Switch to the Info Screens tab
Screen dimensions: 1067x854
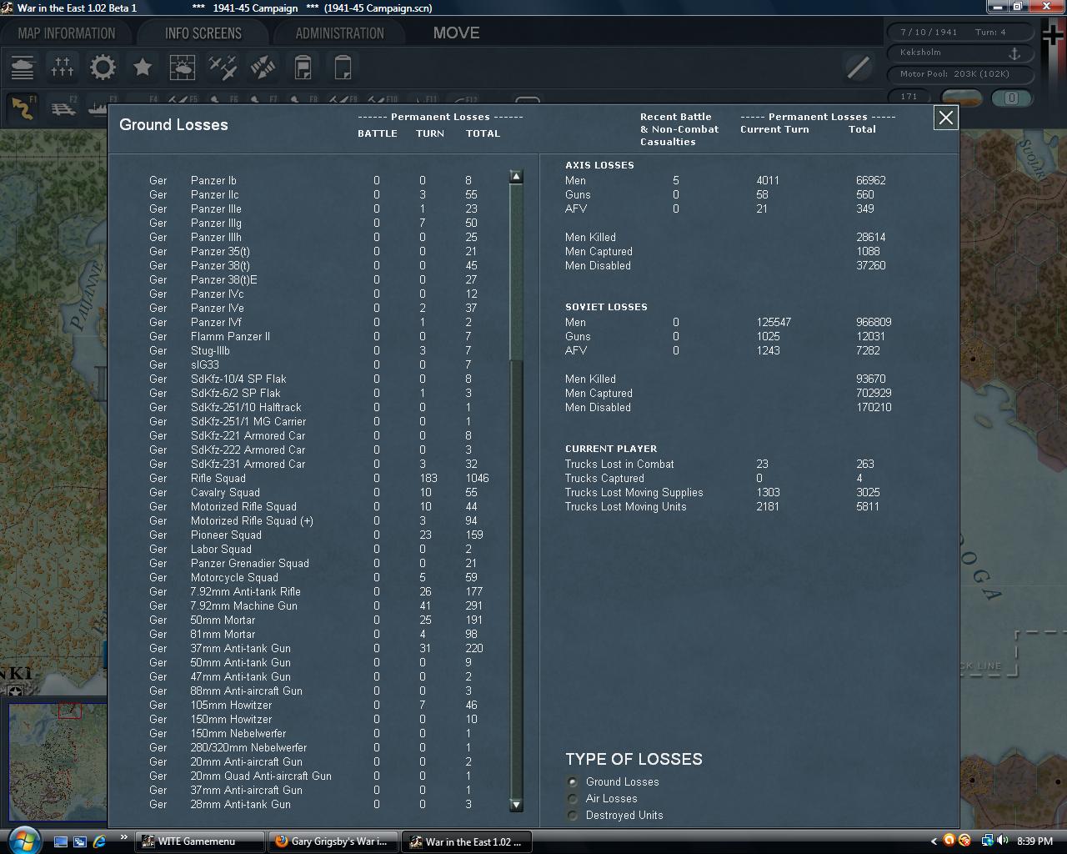pyautogui.click(x=203, y=33)
